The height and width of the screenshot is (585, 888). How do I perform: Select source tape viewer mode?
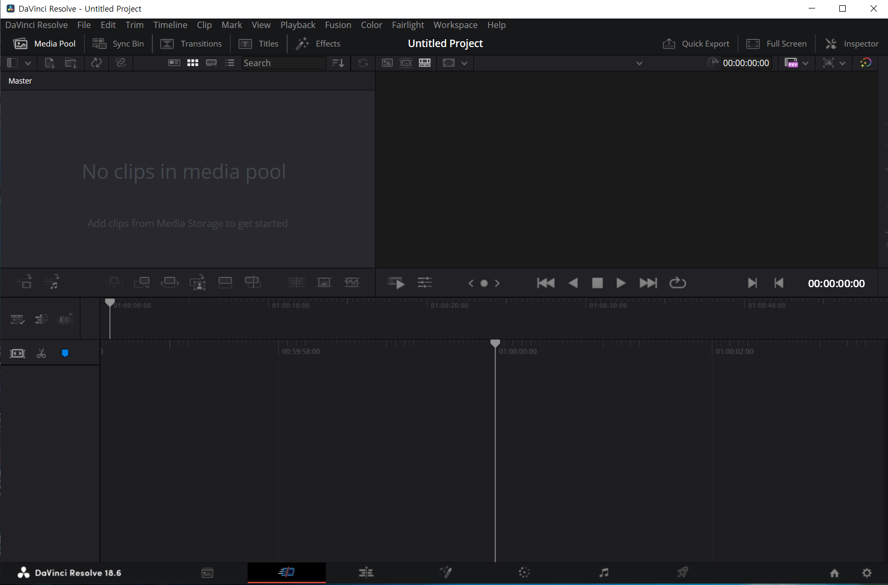406,63
